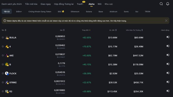The image size is (173, 97).
Task: Sort by Thay Đổi column arrows
Action: click(x=90, y=30)
